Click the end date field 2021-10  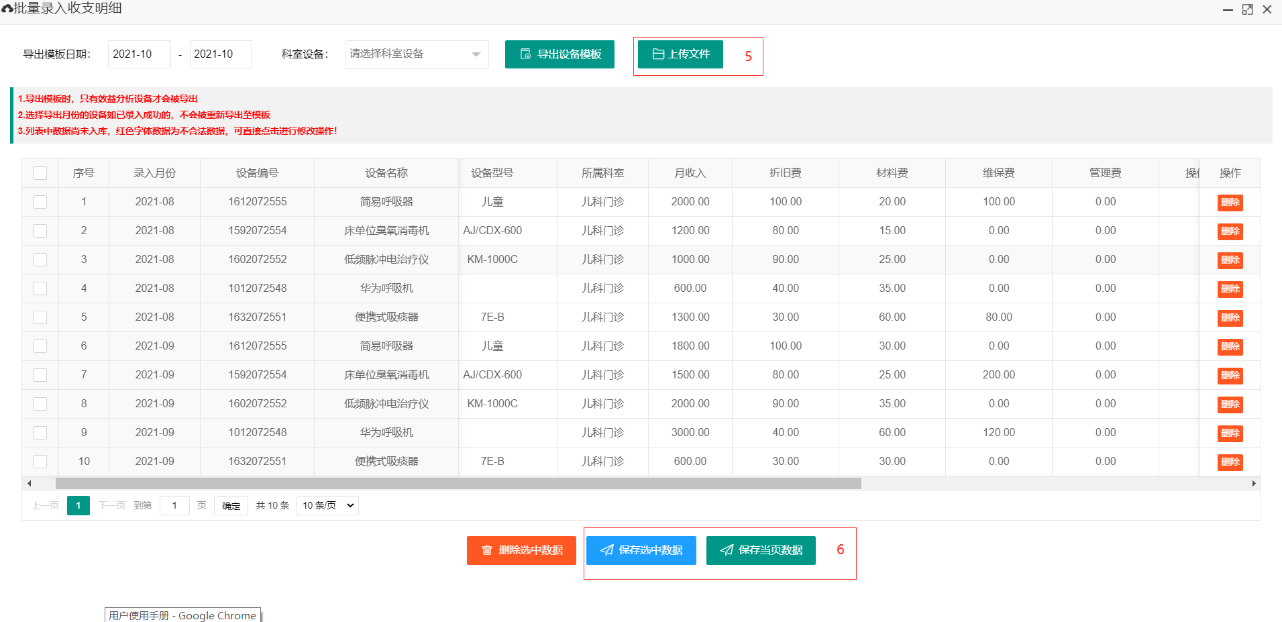click(x=221, y=54)
